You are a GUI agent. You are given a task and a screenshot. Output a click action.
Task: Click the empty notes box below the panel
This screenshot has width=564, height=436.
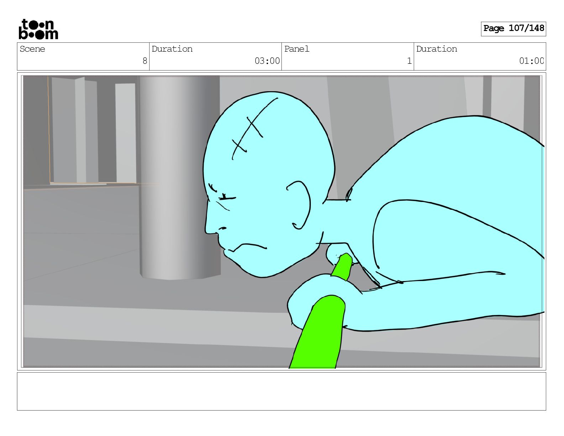click(x=282, y=391)
